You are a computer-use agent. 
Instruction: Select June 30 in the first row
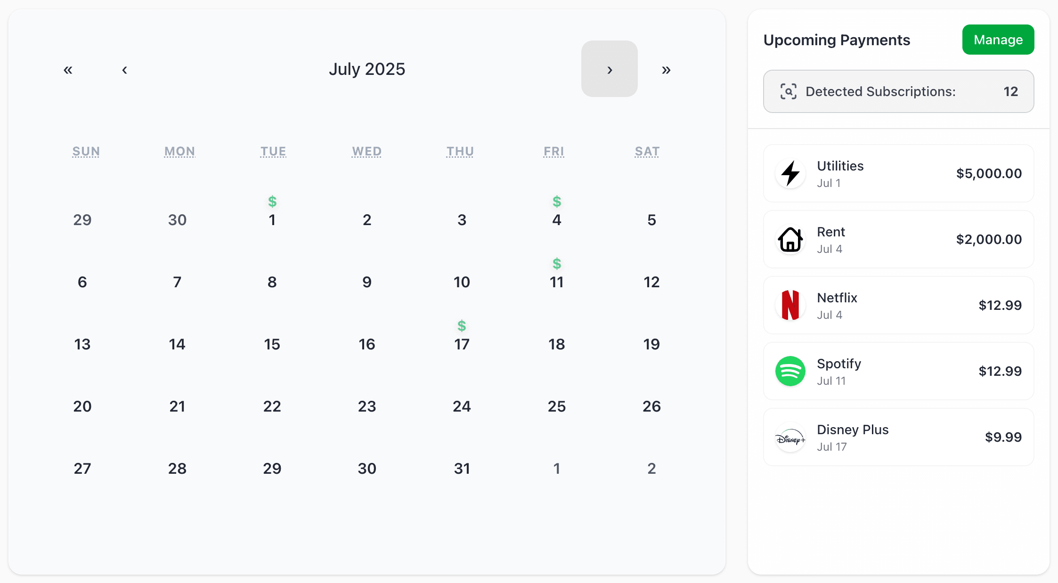178,220
